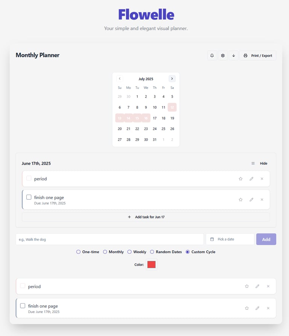This screenshot has width=289, height=336.
Task: Click the 'Walk the dog' task input field
Action: [x=110, y=239]
